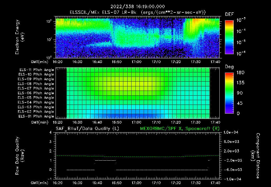Click the DEF colorbar label
271x187 pixels.
point(229,14)
